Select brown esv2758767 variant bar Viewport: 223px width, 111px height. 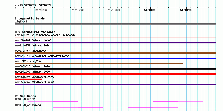pos(115,53)
